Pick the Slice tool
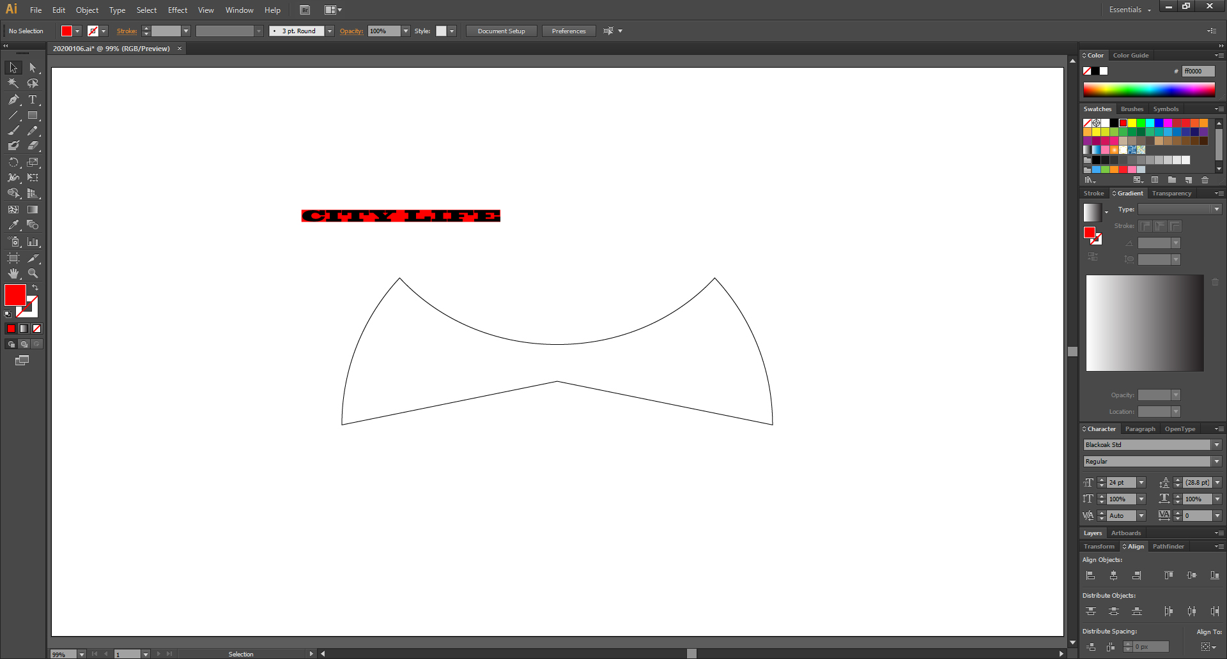This screenshot has height=659, width=1227. pos(33,258)
